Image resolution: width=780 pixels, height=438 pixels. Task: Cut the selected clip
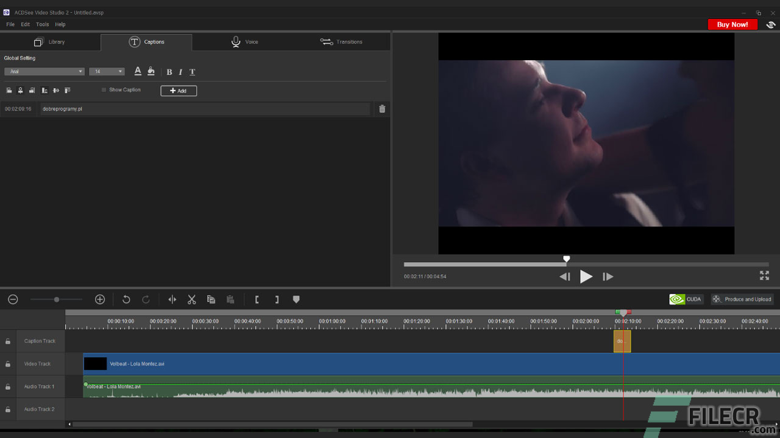click(x=192, y=299)
